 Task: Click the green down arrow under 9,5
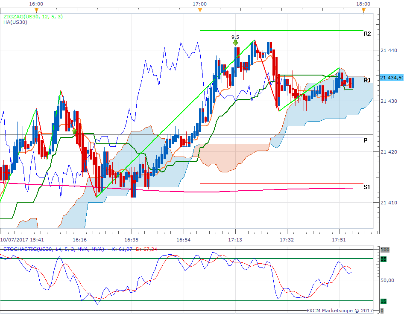(235, 43)
